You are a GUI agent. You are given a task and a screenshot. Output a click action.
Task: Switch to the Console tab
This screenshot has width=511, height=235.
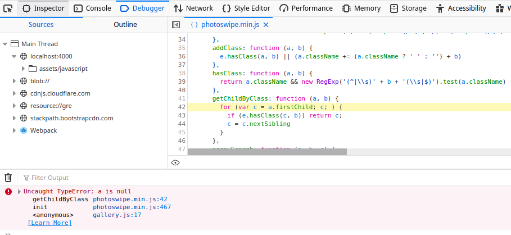coord(92,8)
